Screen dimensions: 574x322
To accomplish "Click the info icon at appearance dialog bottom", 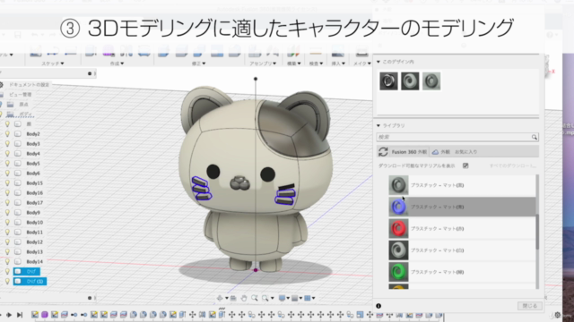I will pyautogui.click(x=378, y=306).
